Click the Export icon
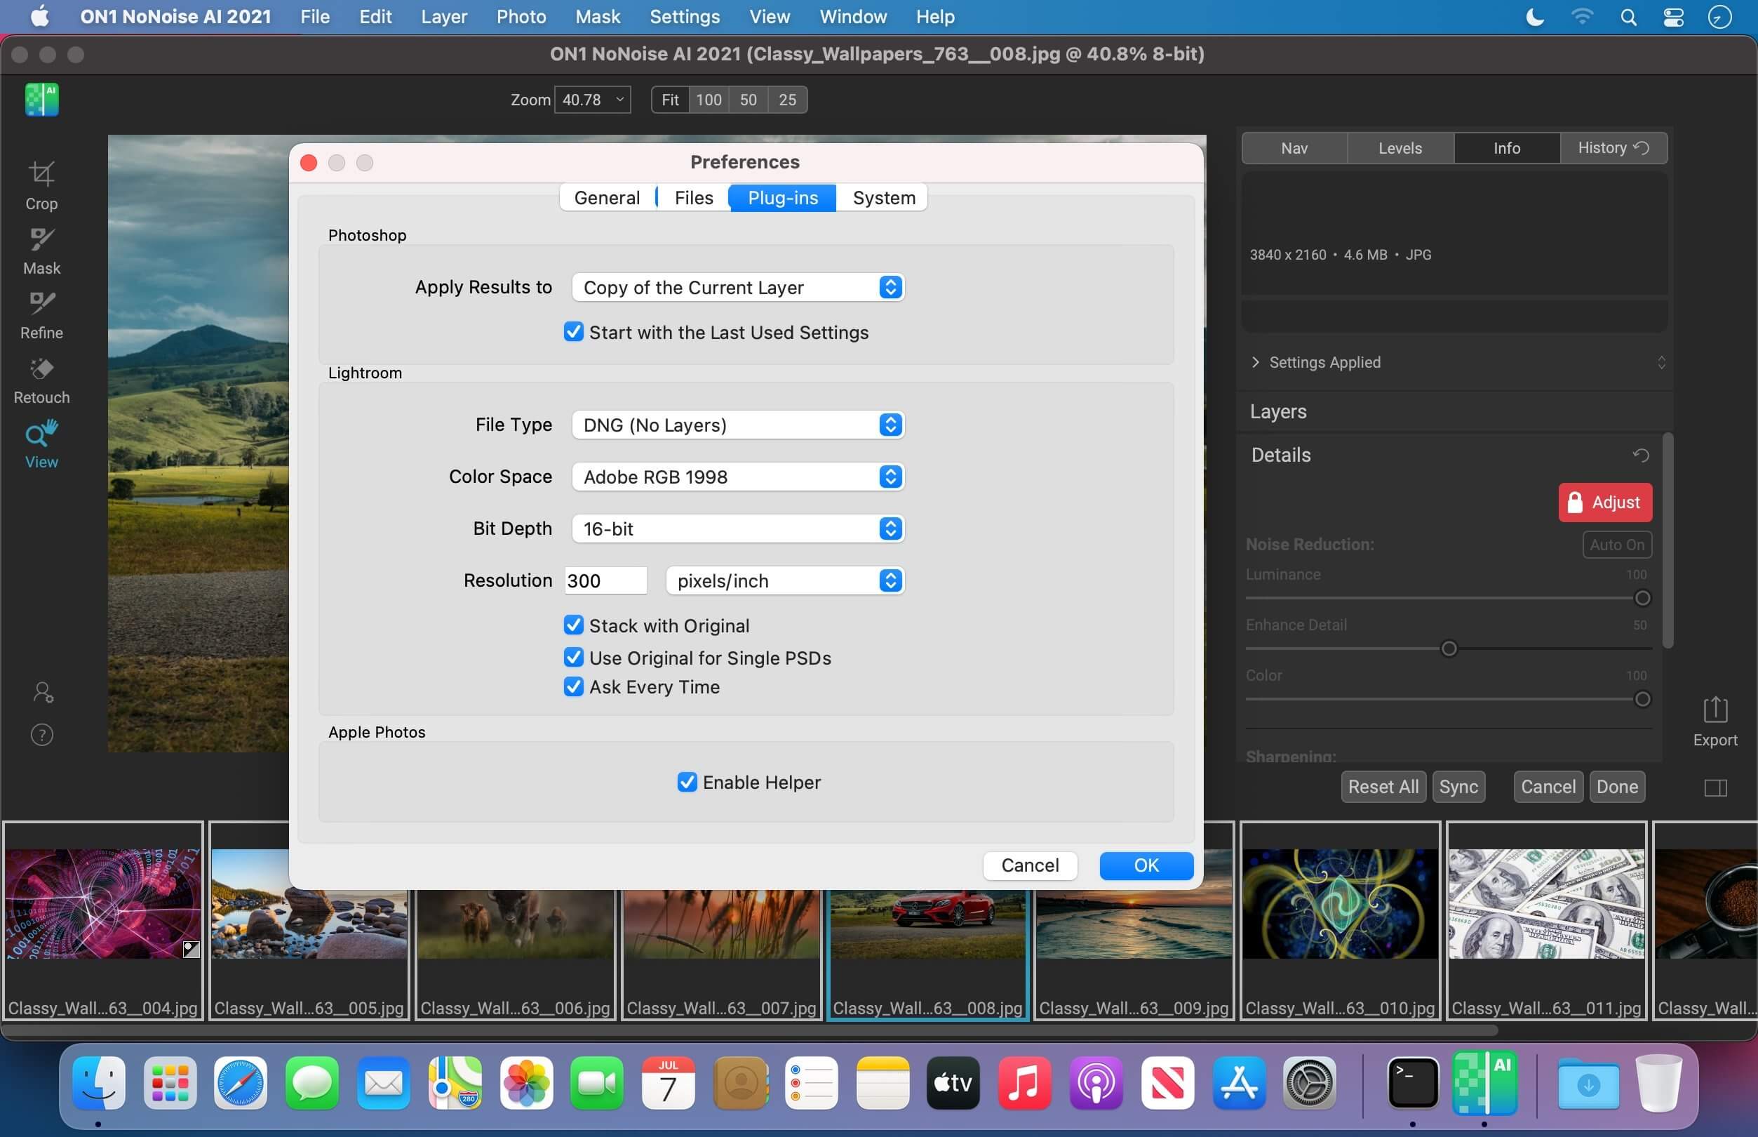The image size is (1758, 1137). click(1715, 722)
